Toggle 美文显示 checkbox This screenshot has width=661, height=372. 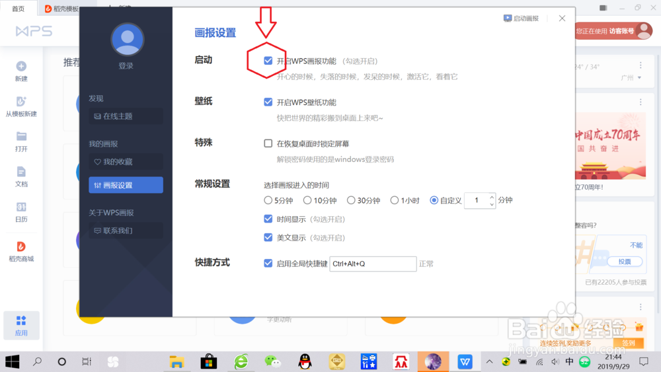click(268, 237)
